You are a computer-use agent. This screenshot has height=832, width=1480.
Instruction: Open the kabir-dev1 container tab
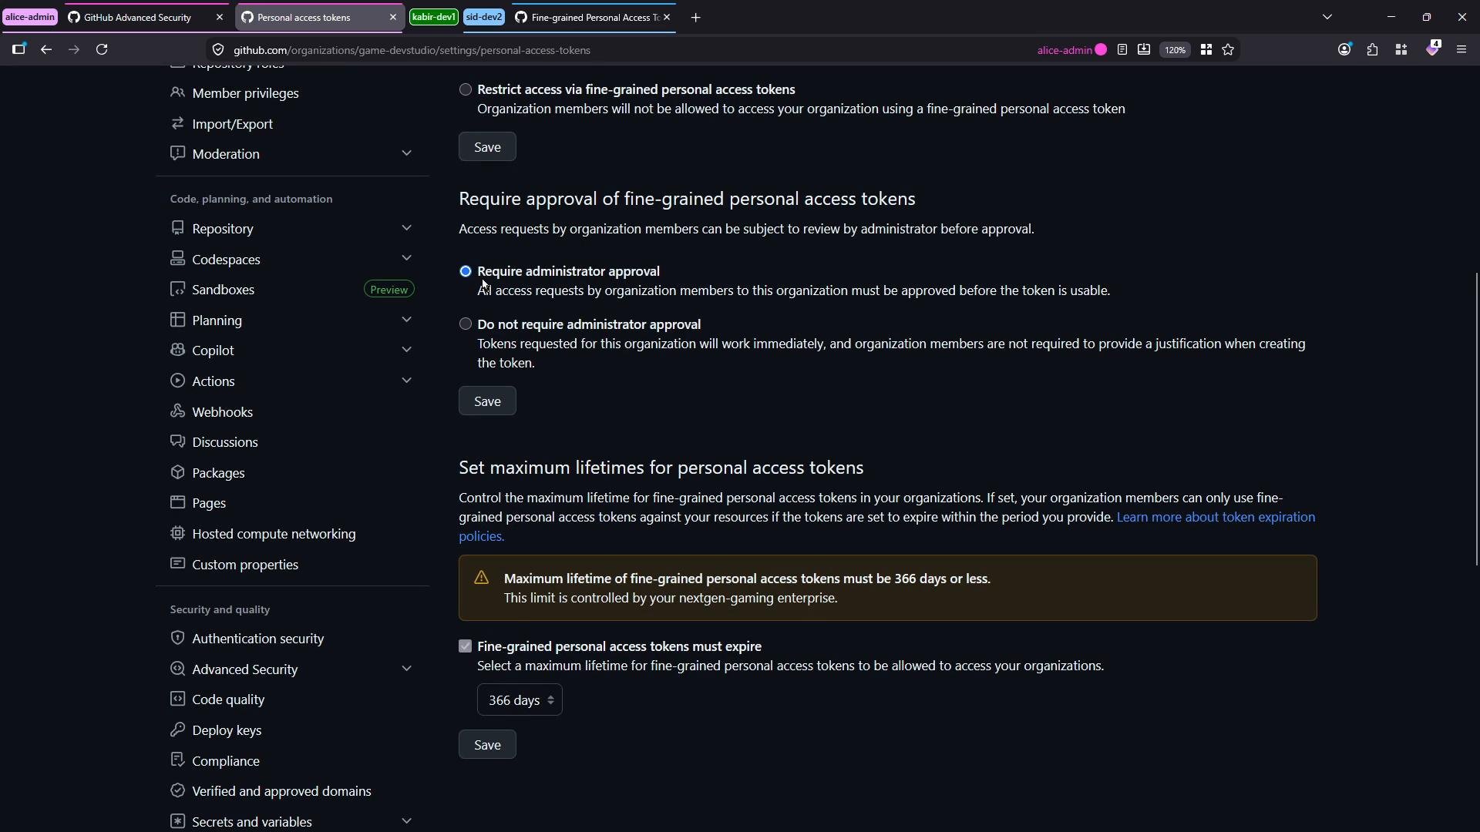point(434,17)
